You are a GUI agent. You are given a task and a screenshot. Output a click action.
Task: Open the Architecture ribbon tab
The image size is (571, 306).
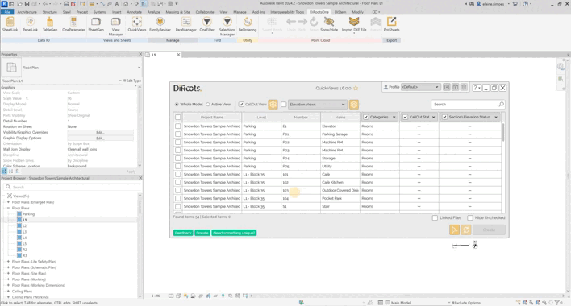coord(27,12)
